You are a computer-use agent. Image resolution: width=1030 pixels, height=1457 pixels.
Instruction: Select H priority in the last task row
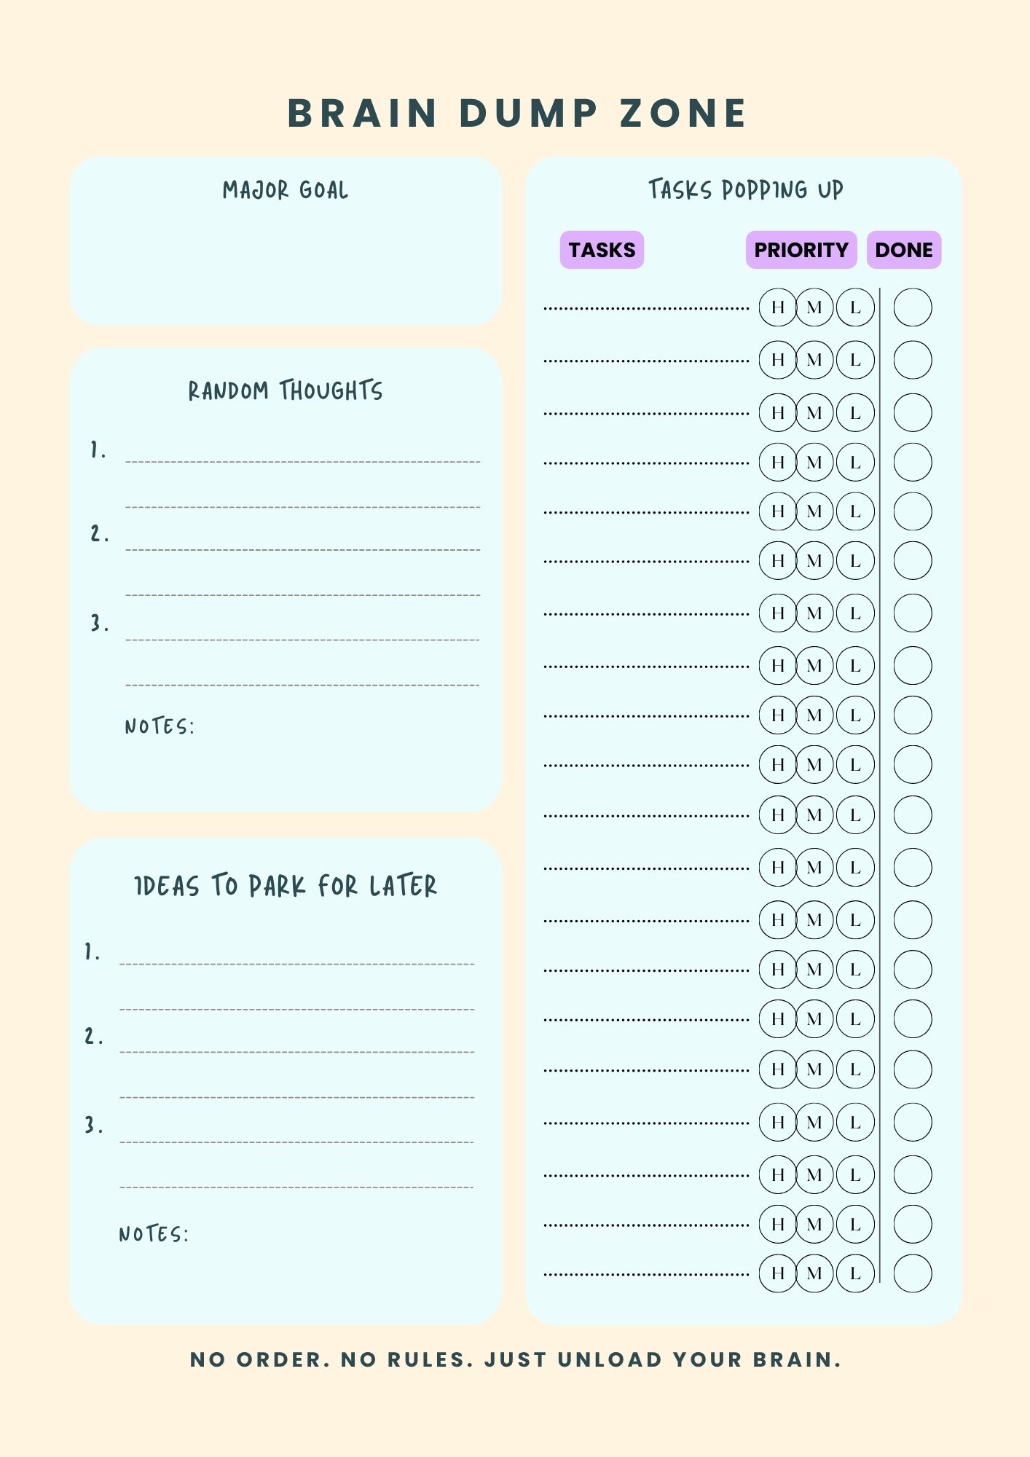[x=777, y=1273]
